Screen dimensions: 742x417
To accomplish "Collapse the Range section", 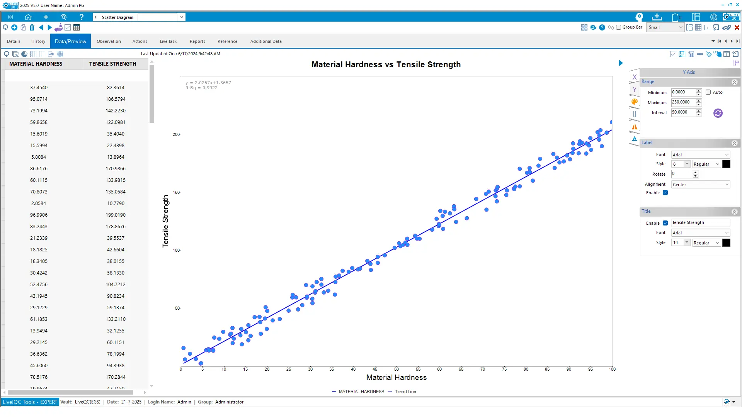I will (734, 82).
